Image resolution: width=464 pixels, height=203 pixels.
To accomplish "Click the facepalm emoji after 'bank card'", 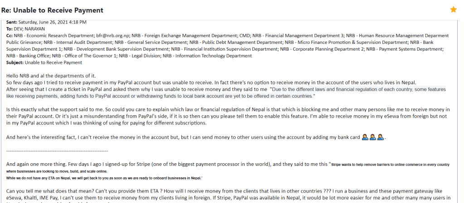I will click(373, 137).
